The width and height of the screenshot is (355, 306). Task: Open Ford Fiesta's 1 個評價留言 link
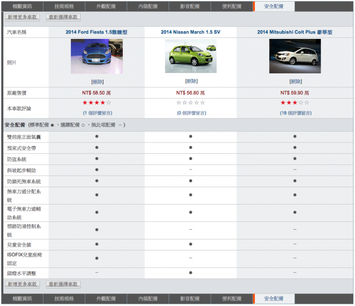click(98, 113)
